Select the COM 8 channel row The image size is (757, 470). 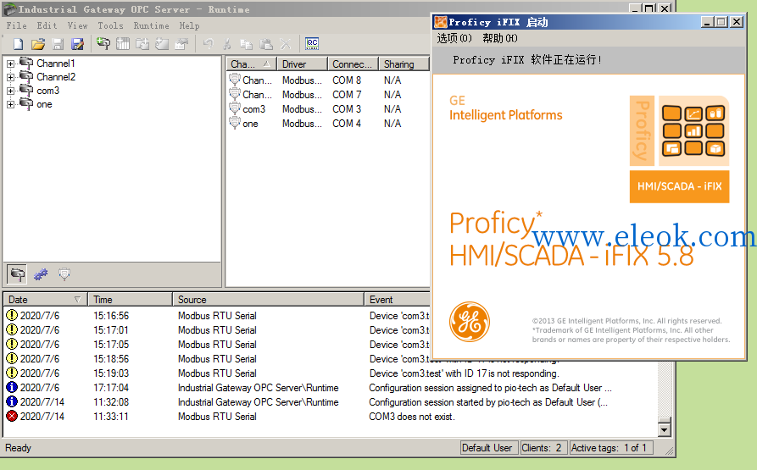[x=328, y=80]
